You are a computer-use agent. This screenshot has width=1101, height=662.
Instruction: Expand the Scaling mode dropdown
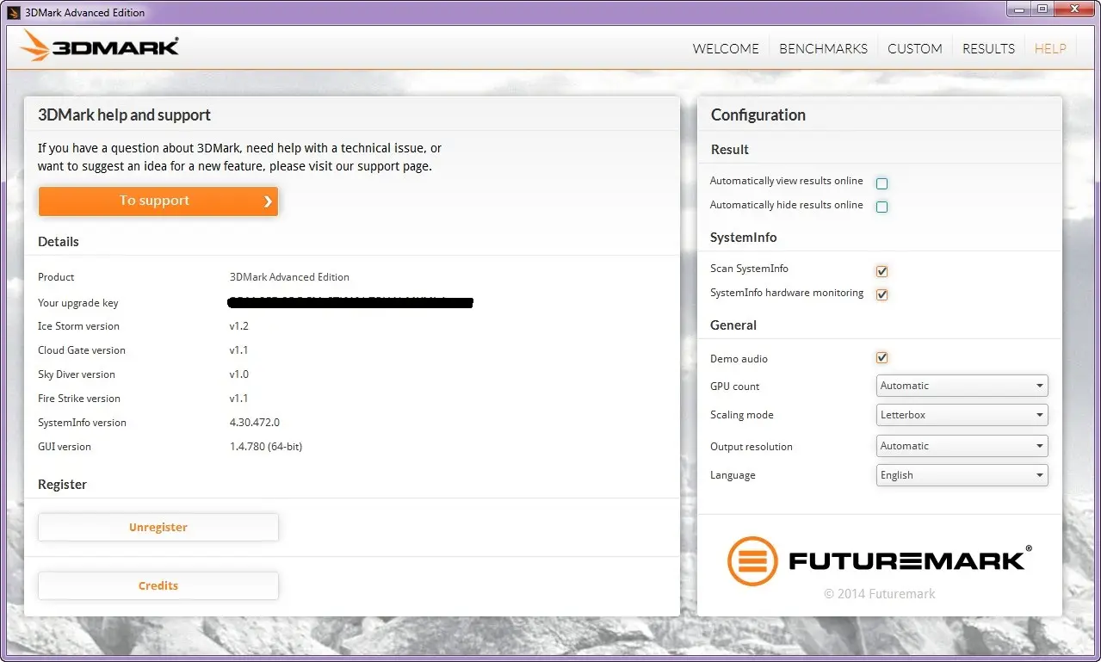pyautogui.click(x=962, y=415)
